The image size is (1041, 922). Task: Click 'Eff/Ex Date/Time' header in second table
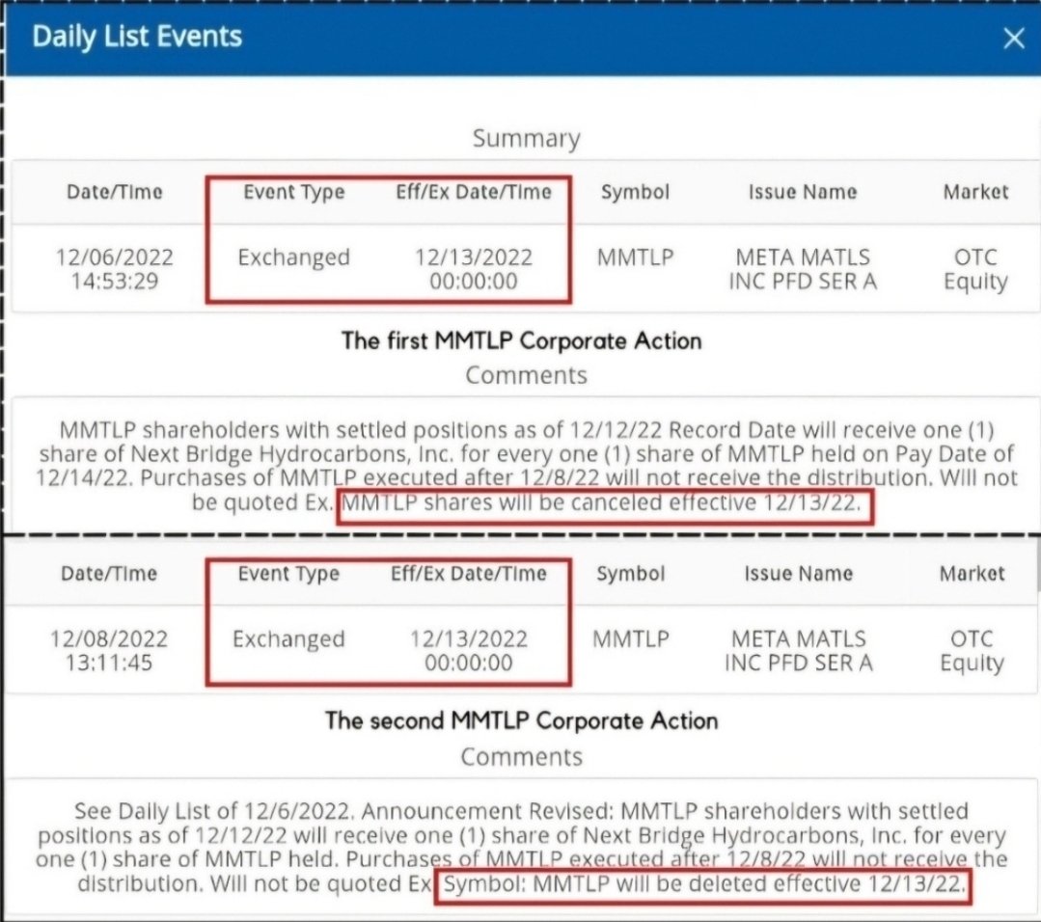click(469, 574)
